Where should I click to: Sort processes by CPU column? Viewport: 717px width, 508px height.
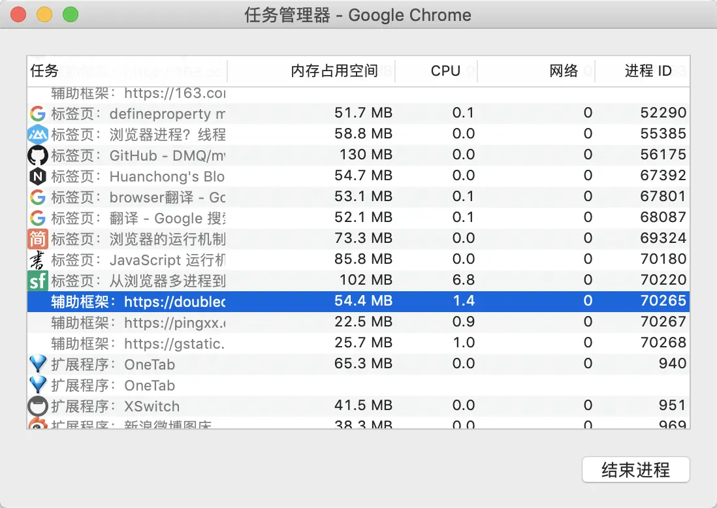click(445, 71)
